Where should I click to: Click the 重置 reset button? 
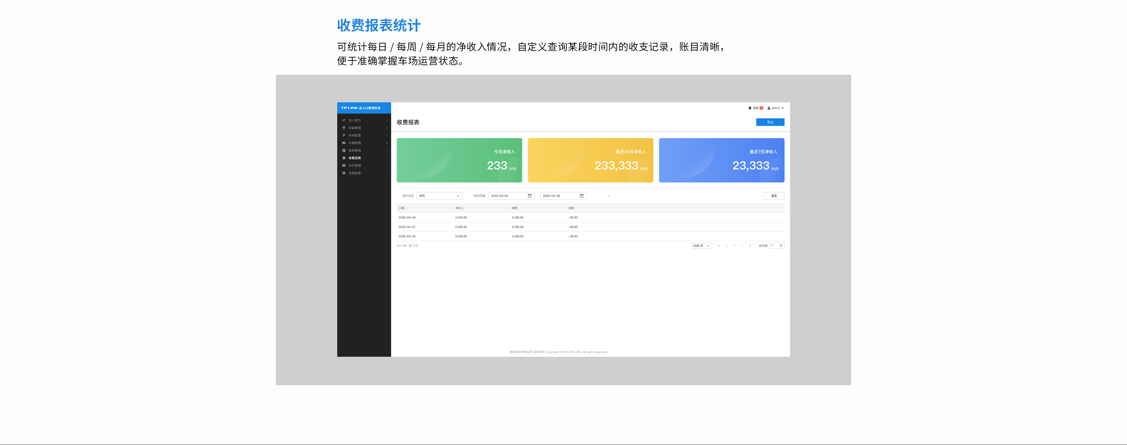pos(774,196)
